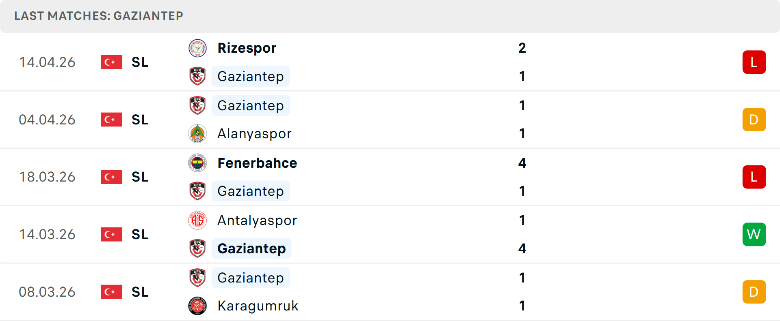This screenshot has width=780, height=321.
Task: Click the Last Matches: Gaziantep header
Action: click(99, 16)
